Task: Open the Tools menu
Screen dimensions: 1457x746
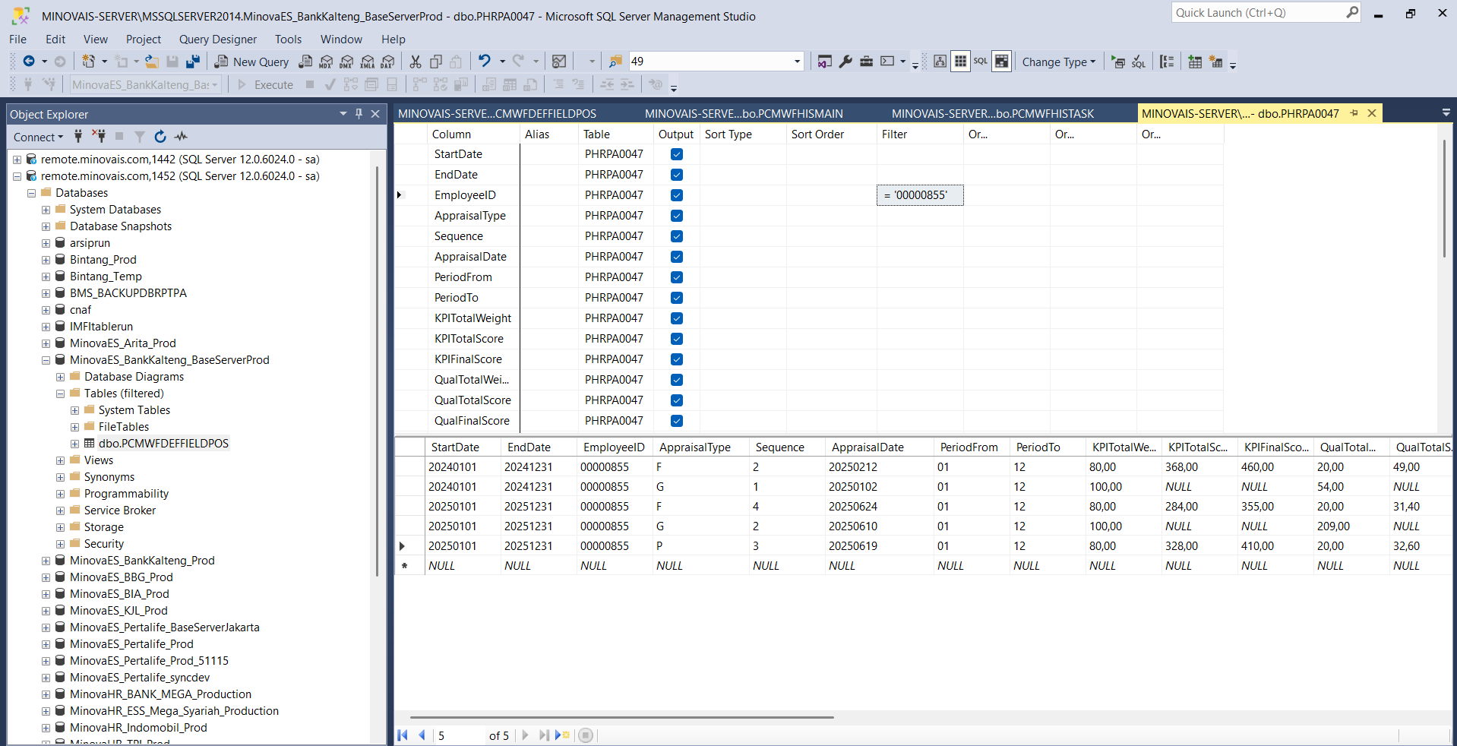Action: coord(288,40)
